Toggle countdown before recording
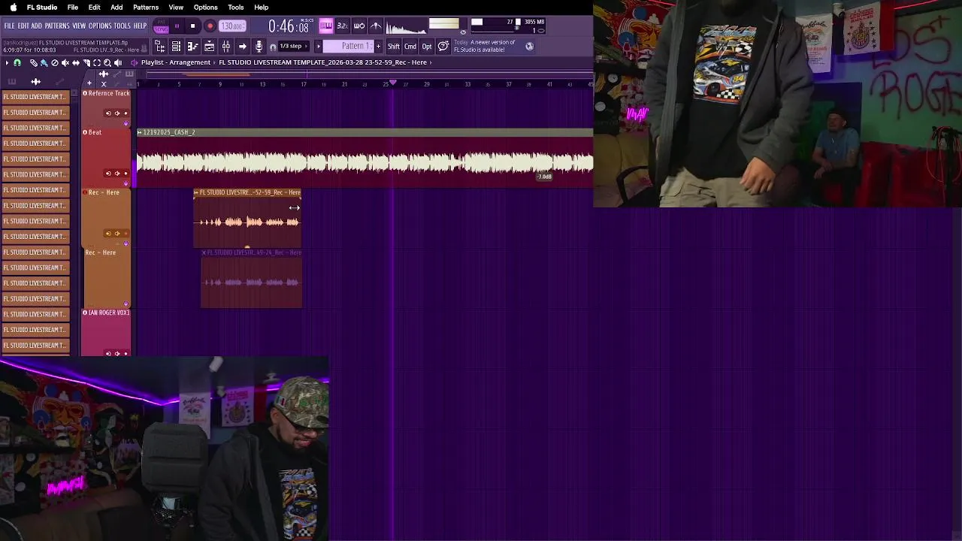Image resolution: width=962 pixels, height=541 pixels. [342, 26]
